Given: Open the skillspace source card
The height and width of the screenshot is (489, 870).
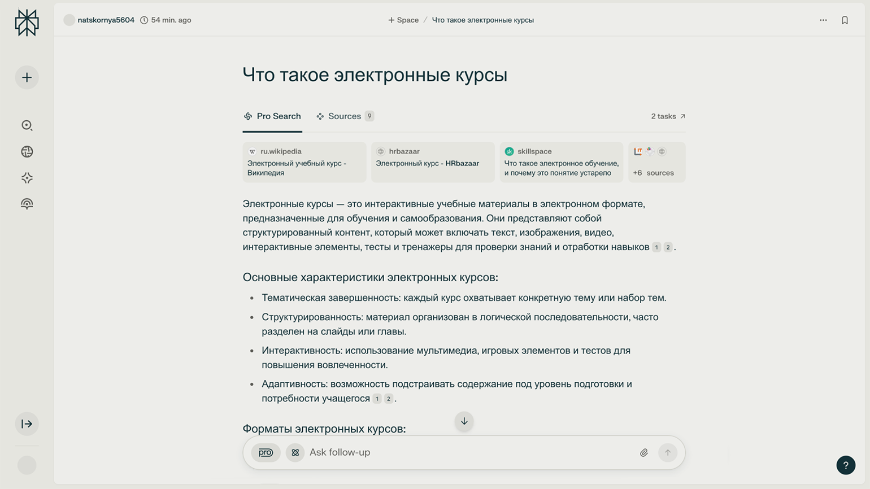Looking at the screenshot, I should [x=561, y=162].
